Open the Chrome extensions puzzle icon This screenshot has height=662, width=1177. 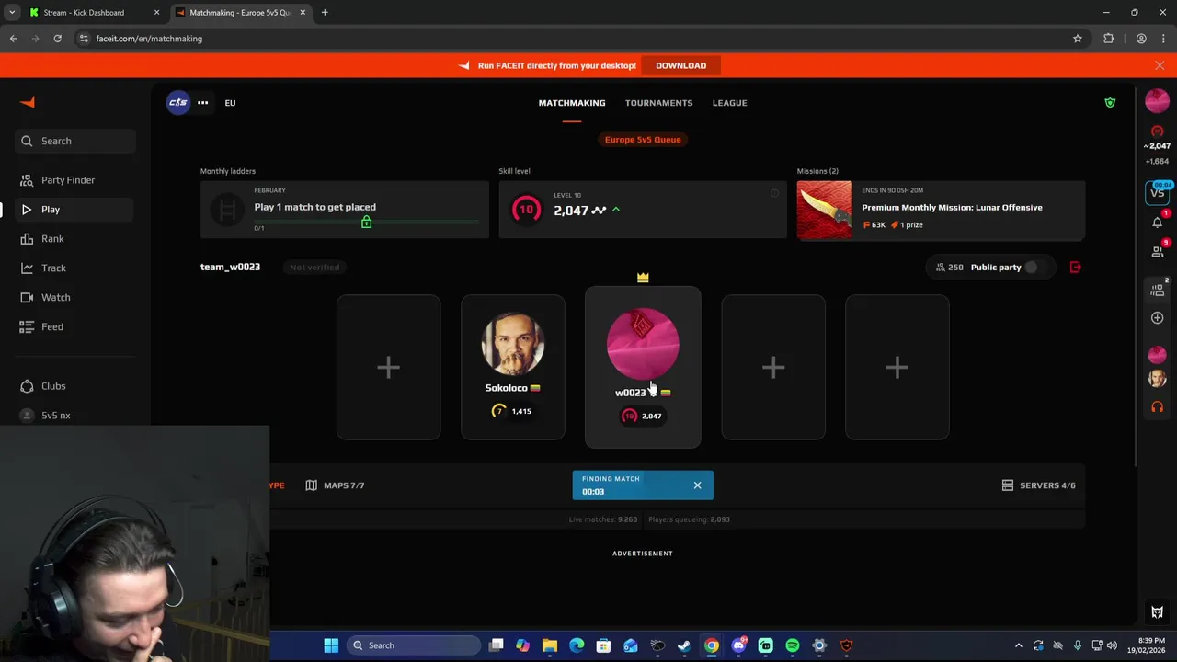click(1109, 39)
